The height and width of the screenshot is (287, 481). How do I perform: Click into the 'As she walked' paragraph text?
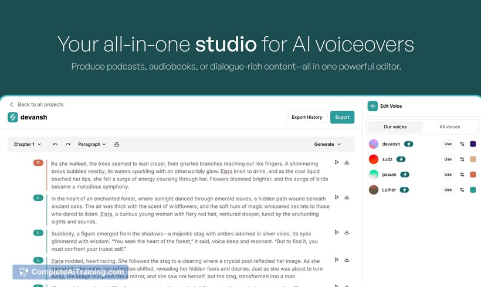tap(189, 175)
